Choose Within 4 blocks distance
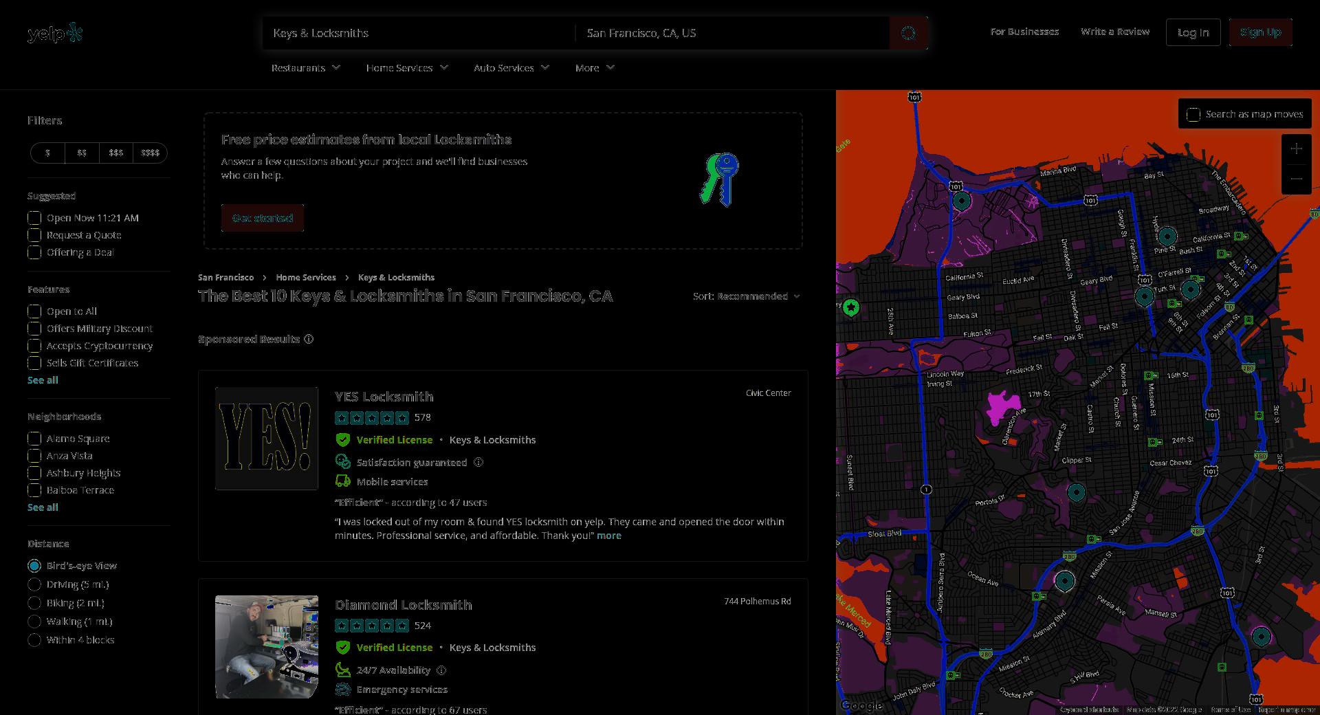Image resolution: width=1320 pixels, height=715 pixels. 34,640
